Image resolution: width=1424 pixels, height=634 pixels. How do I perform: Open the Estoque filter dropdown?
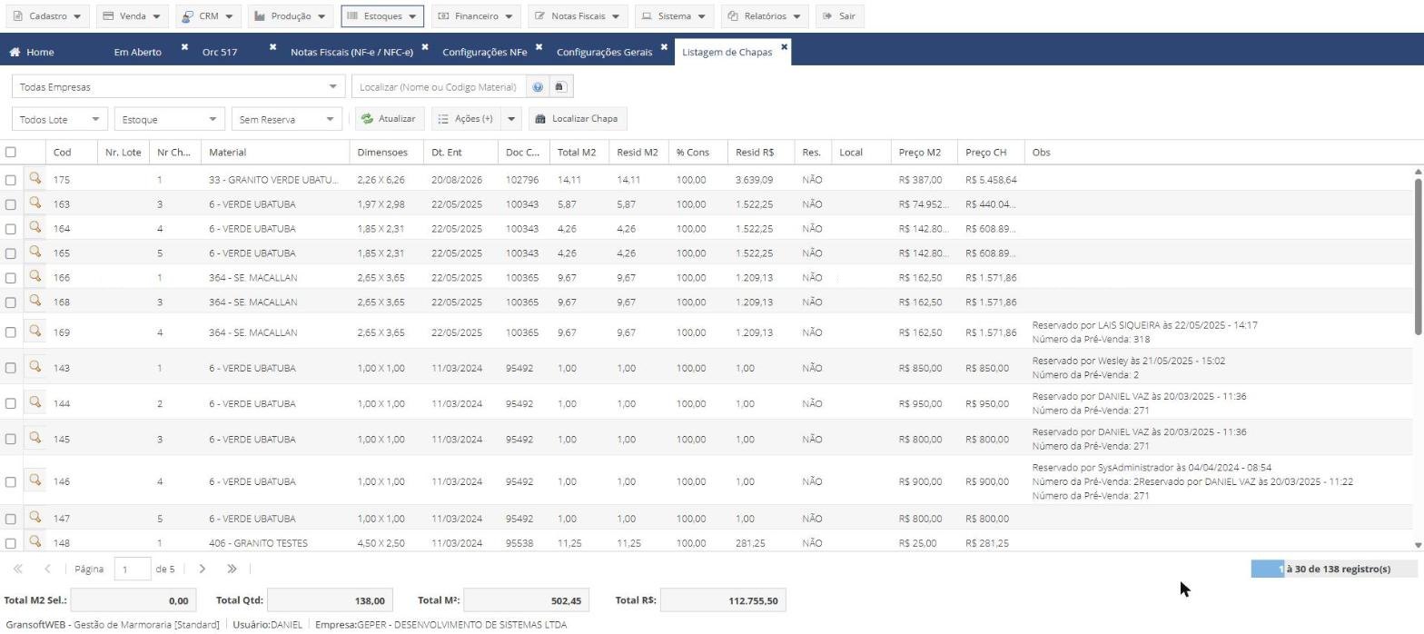[169, 119]
